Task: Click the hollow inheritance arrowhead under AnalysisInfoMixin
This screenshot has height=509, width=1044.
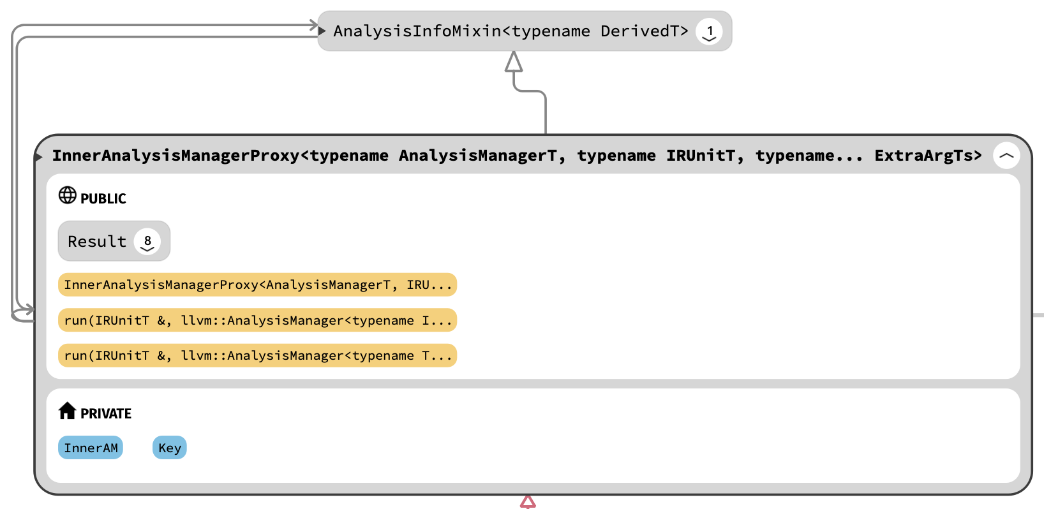Action: click(514, 62)
